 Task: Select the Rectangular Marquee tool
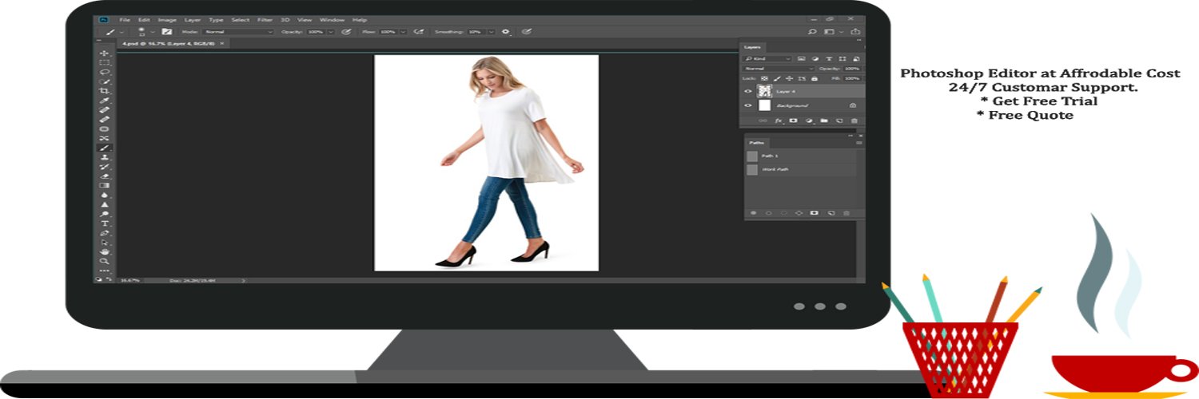pos(104,62)
